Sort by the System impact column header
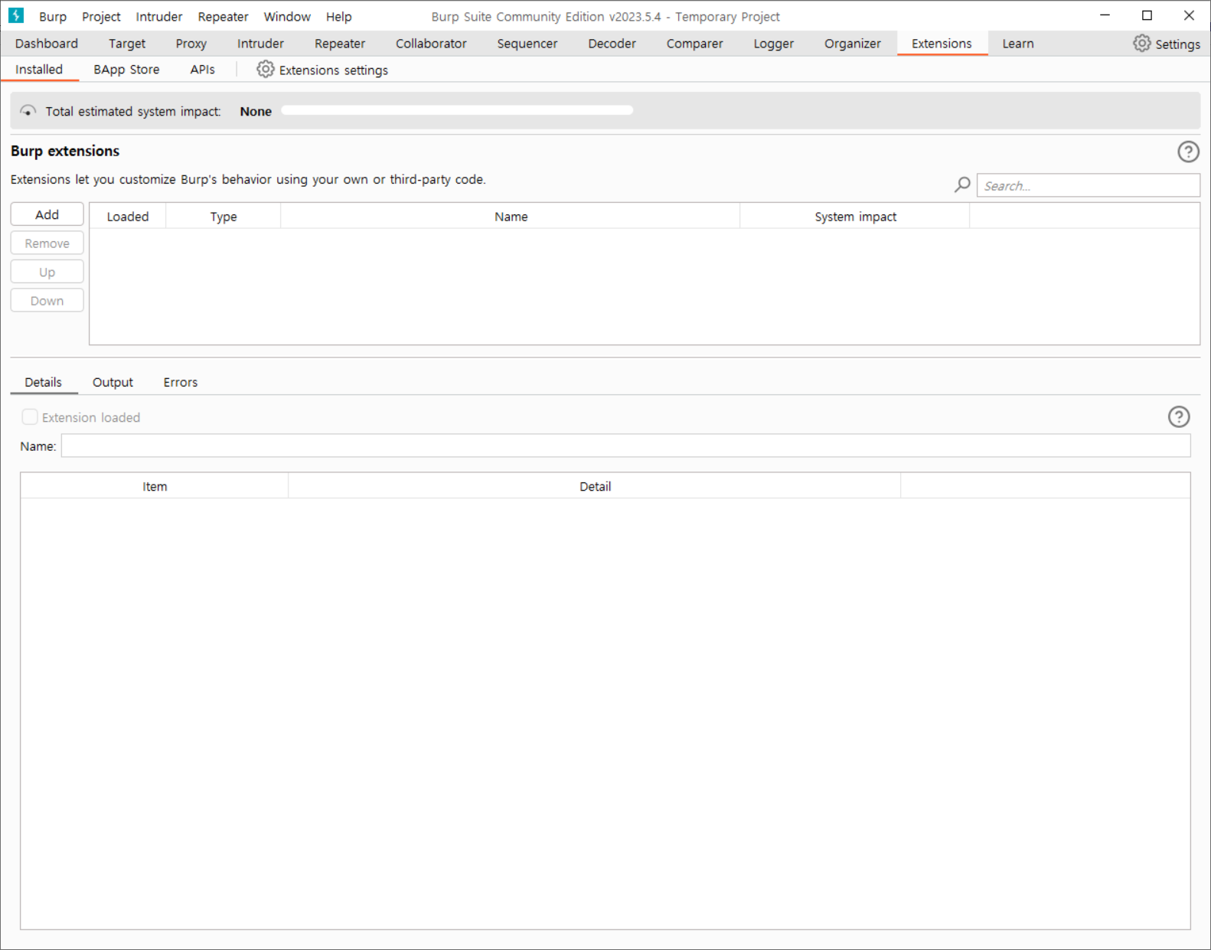Viewport: 1211px width, 950px height. click(x=855, y=217)
